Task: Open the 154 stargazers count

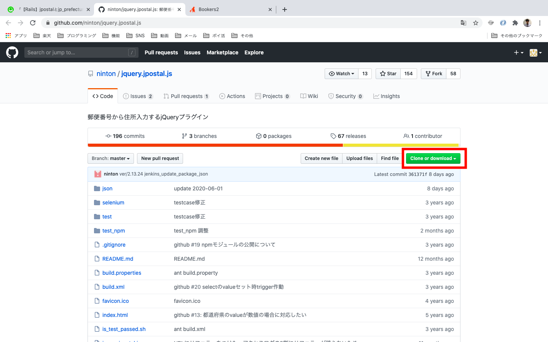Action: click(409, 74)
